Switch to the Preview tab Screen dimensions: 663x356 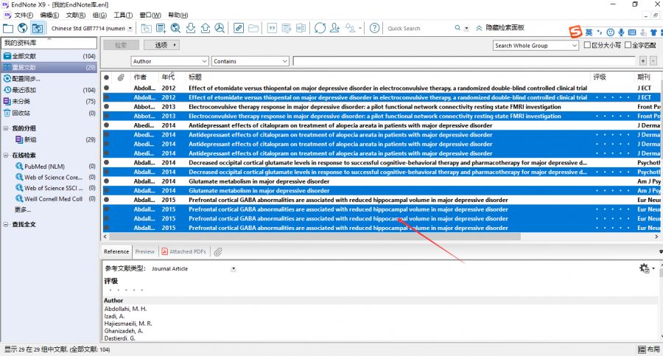[145, 251]
